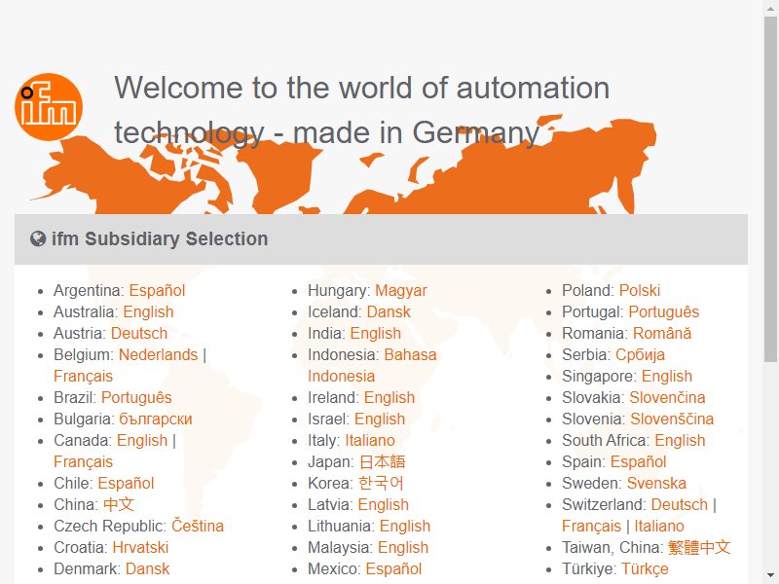Open Chile's Español link
Image resolution: width=779 pixels, height=584 pixels.
(x=126, y=483)
